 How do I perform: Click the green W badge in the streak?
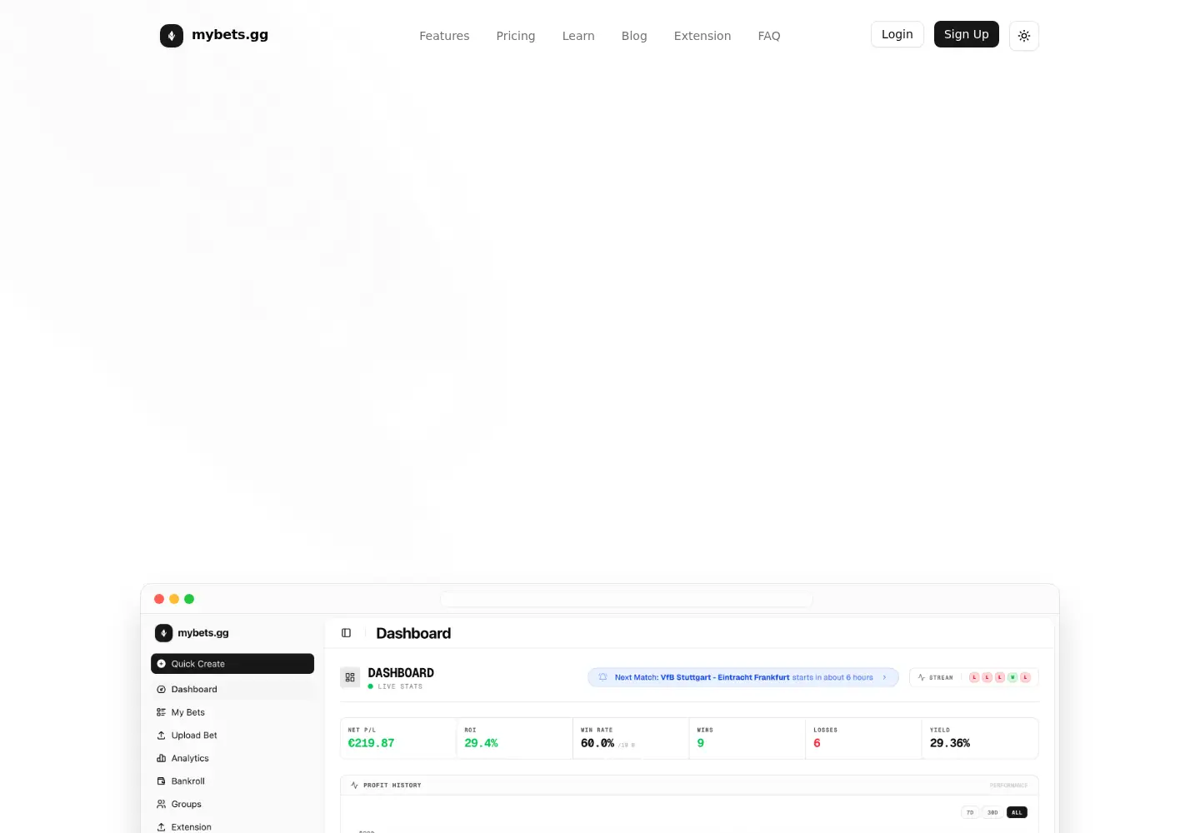tap(1012, 677)
